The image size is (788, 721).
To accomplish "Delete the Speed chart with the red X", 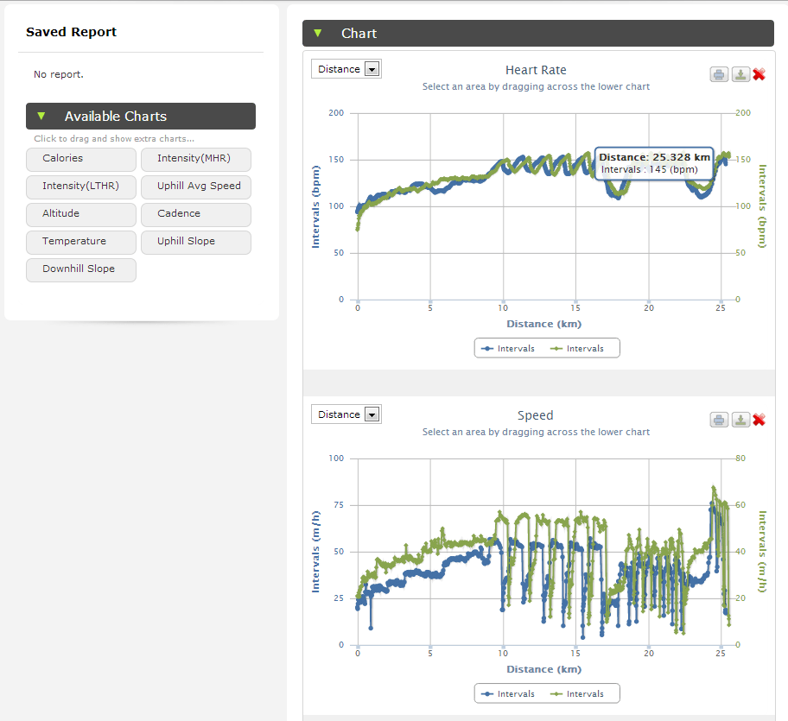I will coord(759,420).
